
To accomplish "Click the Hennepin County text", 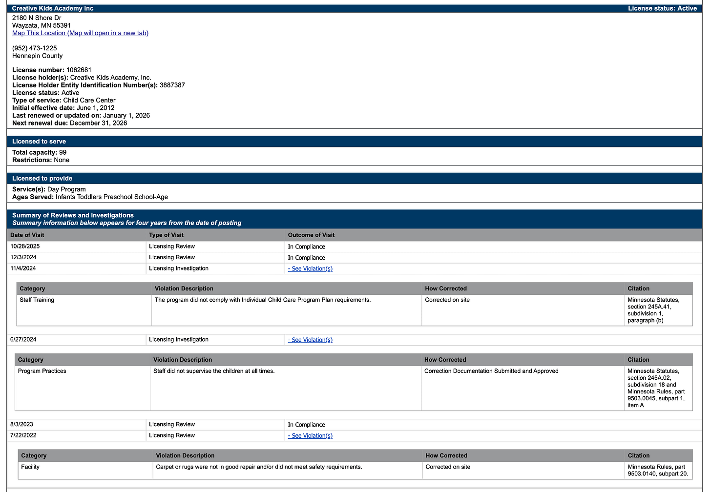I will [38, 56].
